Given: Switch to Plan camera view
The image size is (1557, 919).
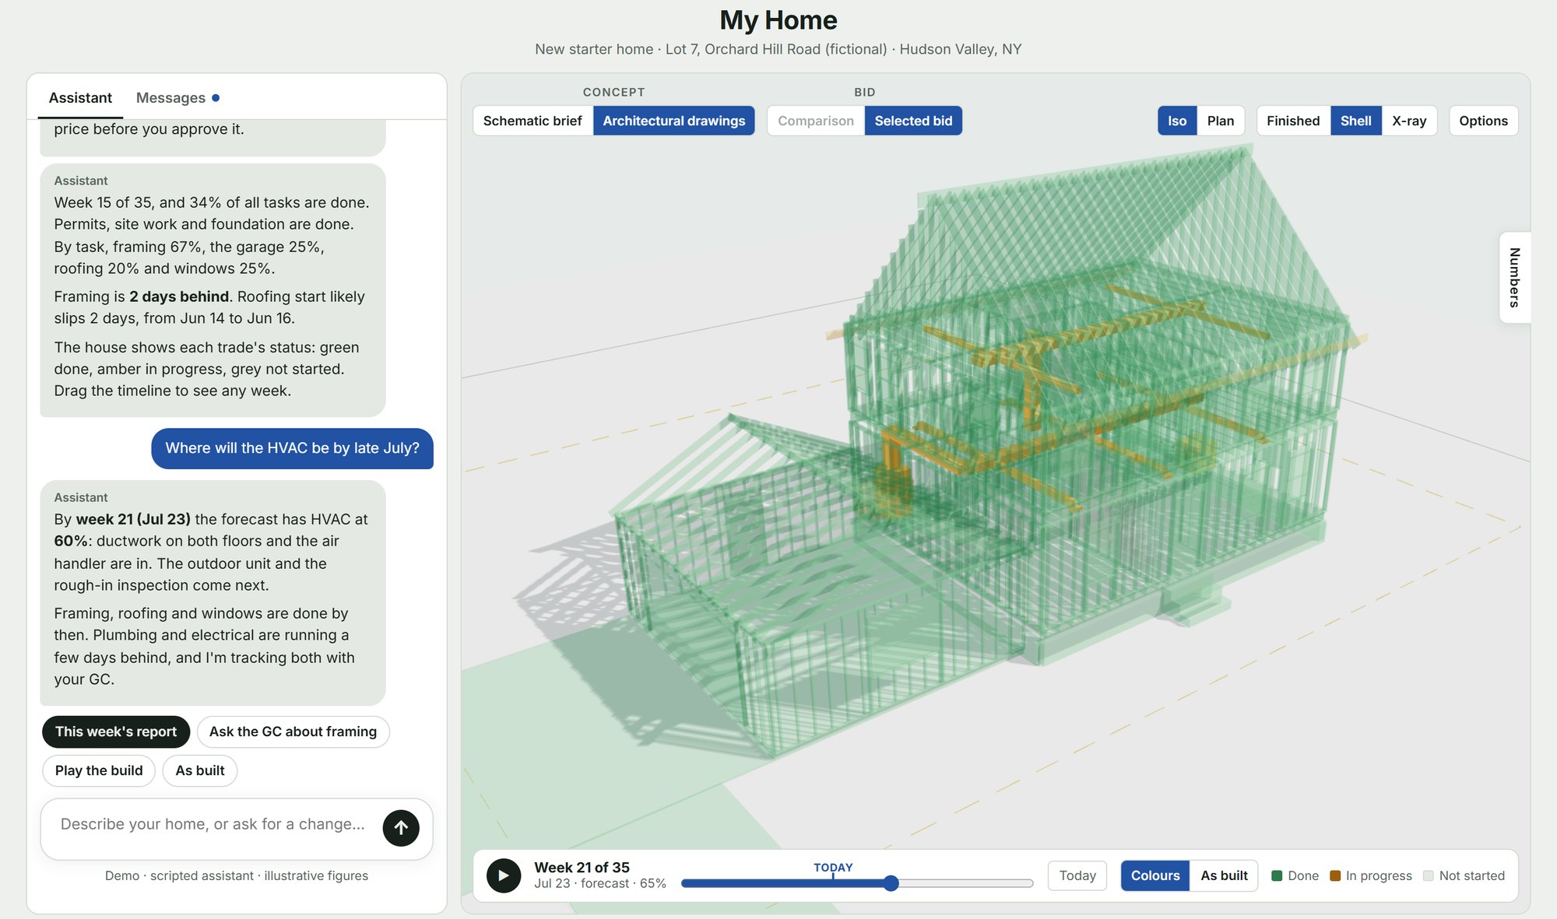Looking at the screenshot, I should [x=1221, y=121].
